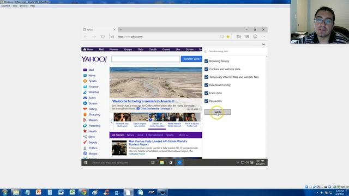The width and height of the screenshot is (349, 196).
Task: Open the Edge more actions ellipsis
Action: pyautogui.click(x=263, y=36)
